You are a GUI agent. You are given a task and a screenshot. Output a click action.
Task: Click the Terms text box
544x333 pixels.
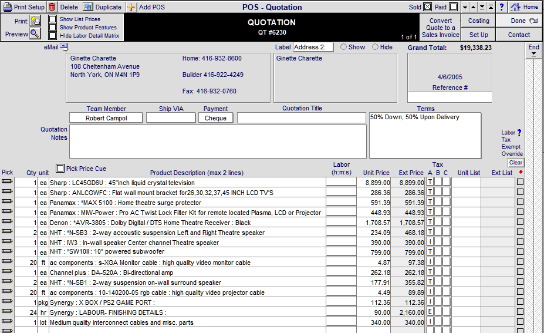[x=425, y=135]
